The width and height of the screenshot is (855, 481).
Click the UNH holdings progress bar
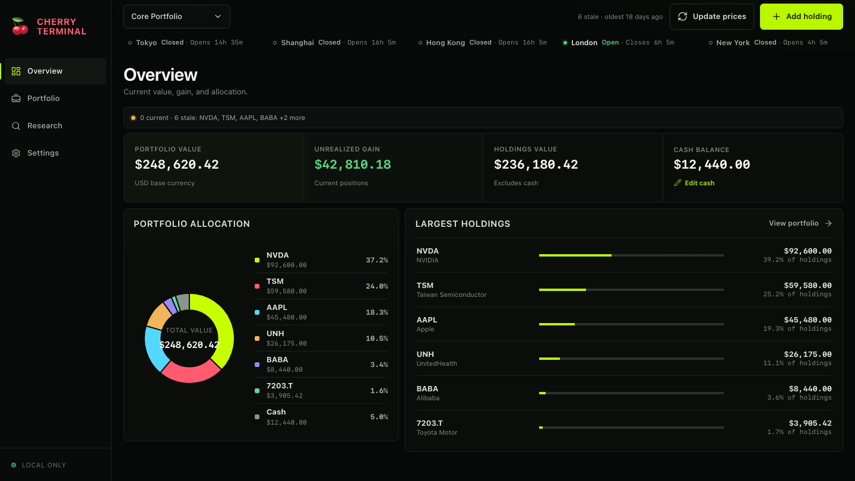631,359
